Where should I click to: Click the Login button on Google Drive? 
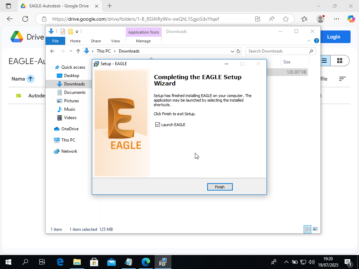pos(333,36)
